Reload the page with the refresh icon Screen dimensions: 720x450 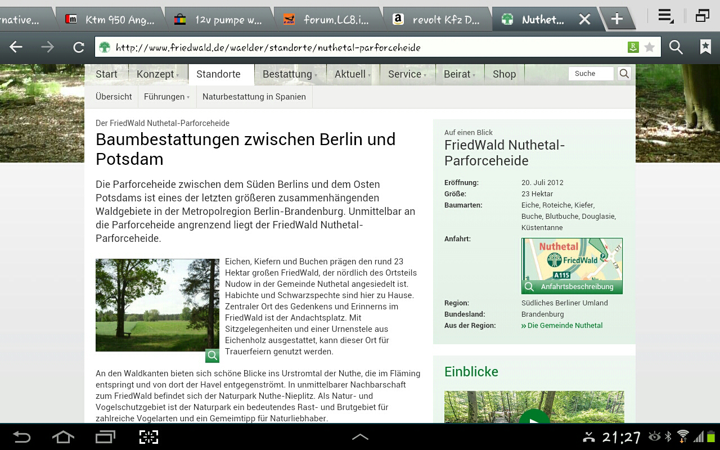[79, 48]
